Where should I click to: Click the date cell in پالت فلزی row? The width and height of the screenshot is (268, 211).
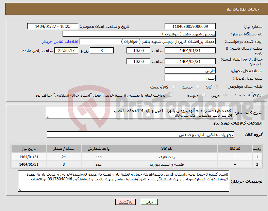[29, 157]
